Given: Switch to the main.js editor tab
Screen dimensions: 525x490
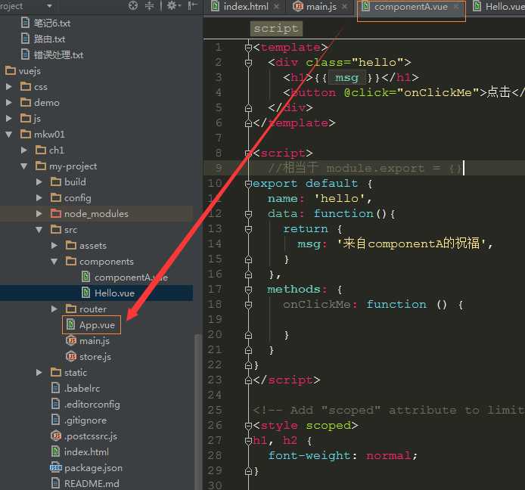Looking at the screenshot, I should [321, 6].
